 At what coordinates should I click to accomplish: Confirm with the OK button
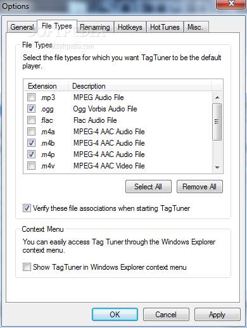[115, 315]
